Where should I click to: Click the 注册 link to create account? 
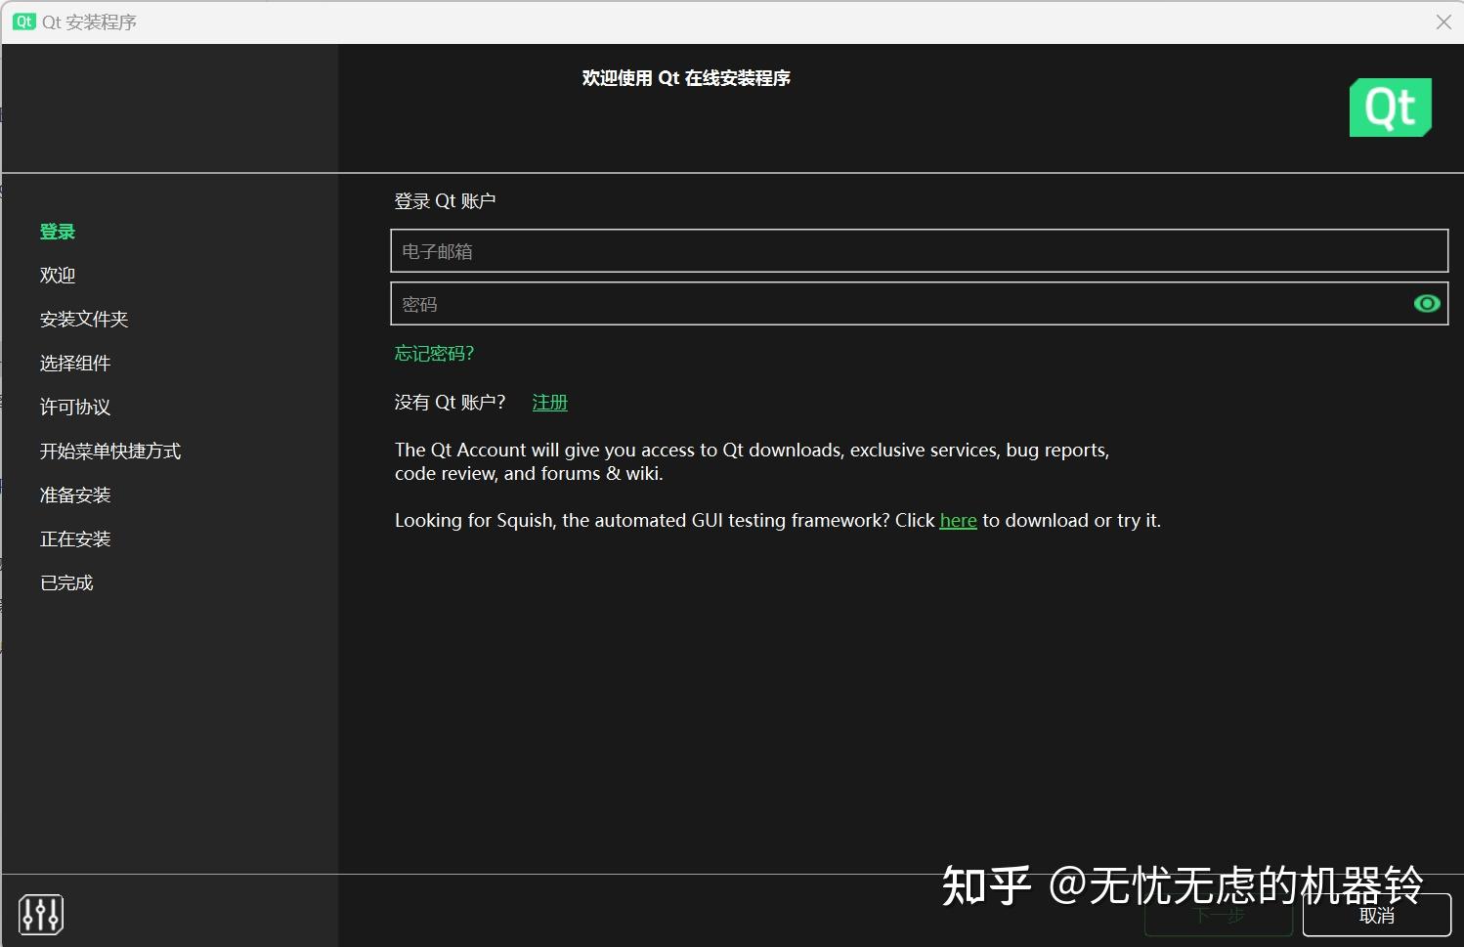[549, 402]
